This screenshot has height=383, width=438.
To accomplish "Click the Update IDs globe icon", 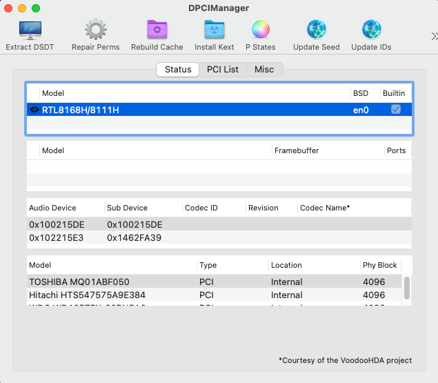I will (371, 30).
